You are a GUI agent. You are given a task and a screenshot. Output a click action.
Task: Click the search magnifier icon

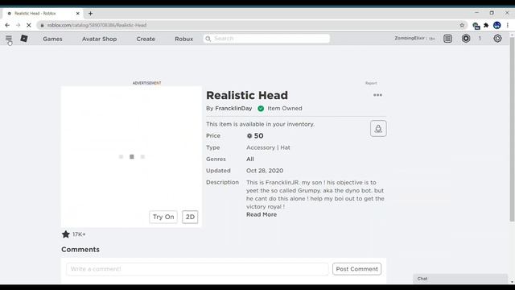point(208,39)
